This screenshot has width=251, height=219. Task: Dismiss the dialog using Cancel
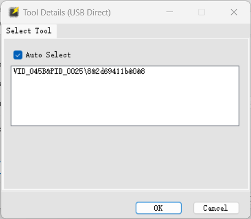(x=216, y=208)
